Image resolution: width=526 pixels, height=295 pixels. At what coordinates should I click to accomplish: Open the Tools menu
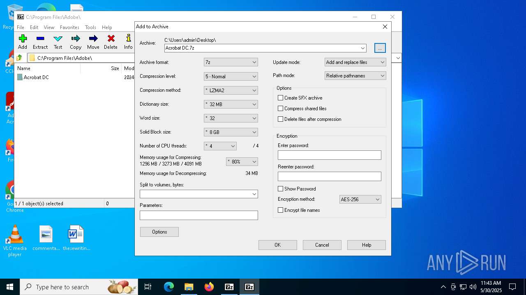pyautogui.click(x=90, y=27)
